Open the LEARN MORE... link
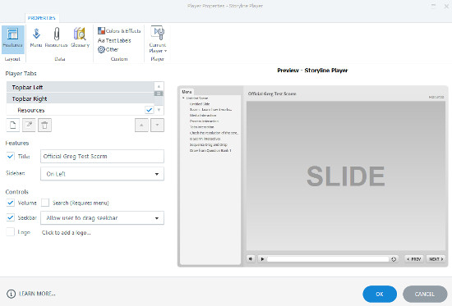The height and width of the screenshot is (306, 452). coord(37,294)
